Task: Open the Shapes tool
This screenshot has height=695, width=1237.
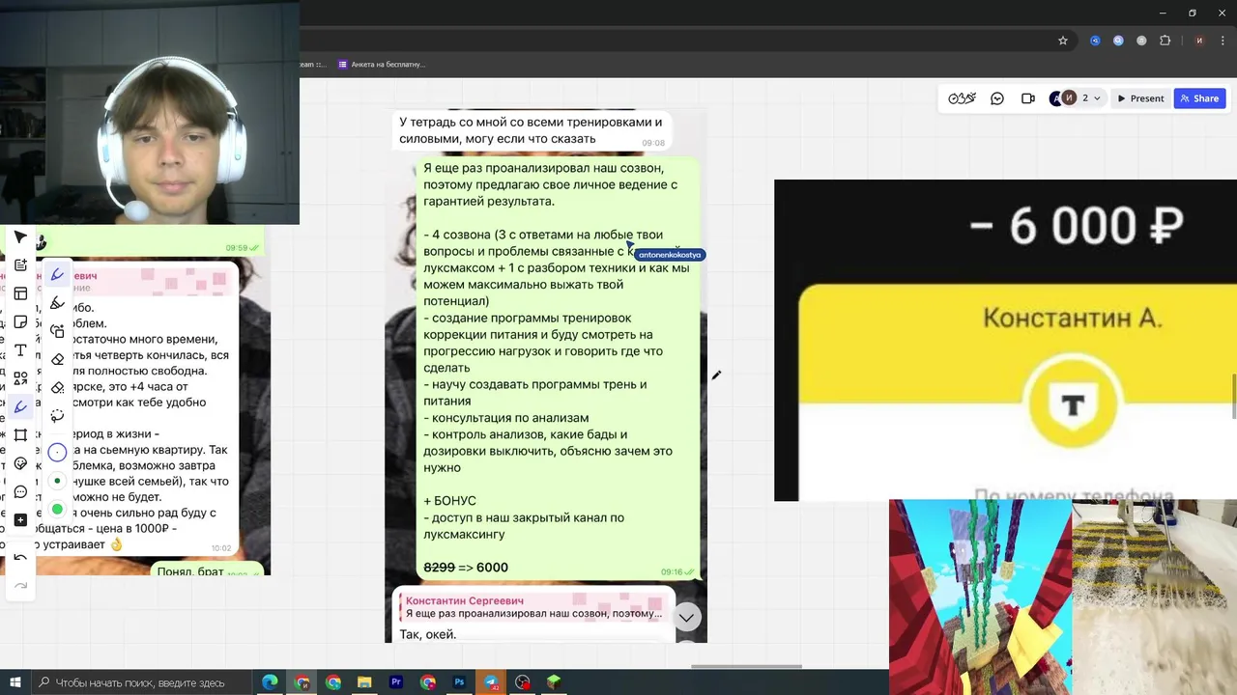Action: click(x=20, y=378)
